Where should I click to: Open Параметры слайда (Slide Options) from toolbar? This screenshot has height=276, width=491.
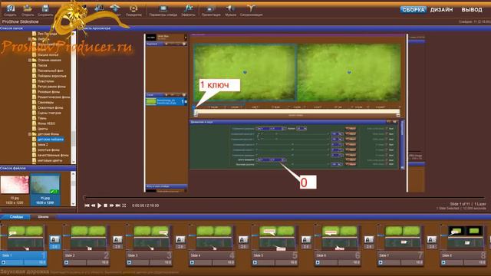coord(163,9)
